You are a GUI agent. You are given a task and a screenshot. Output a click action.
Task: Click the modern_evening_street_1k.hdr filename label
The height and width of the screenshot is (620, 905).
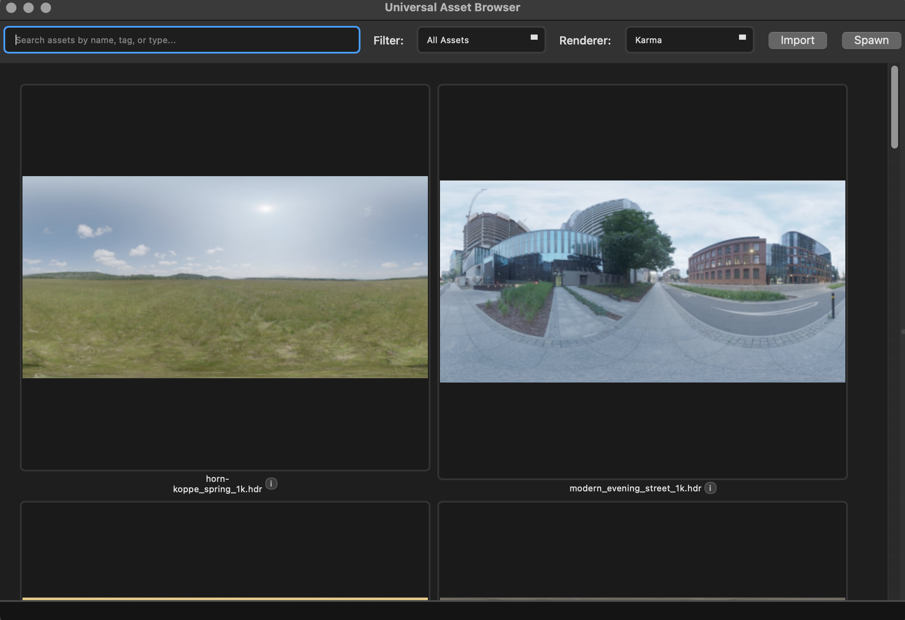coord(635,488)
